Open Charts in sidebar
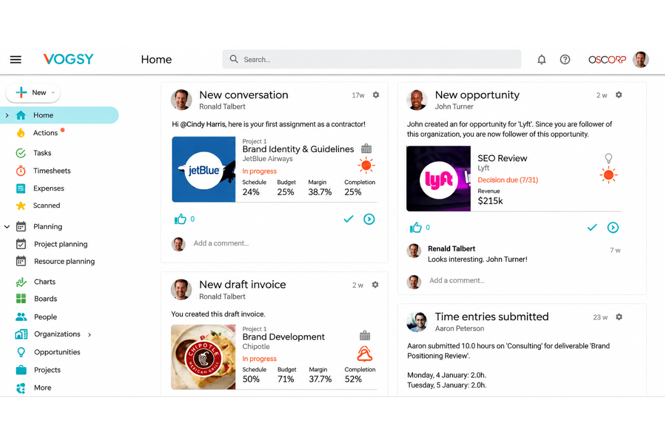The width and height of the screenshot is (665, 443). tap(44, 282)
